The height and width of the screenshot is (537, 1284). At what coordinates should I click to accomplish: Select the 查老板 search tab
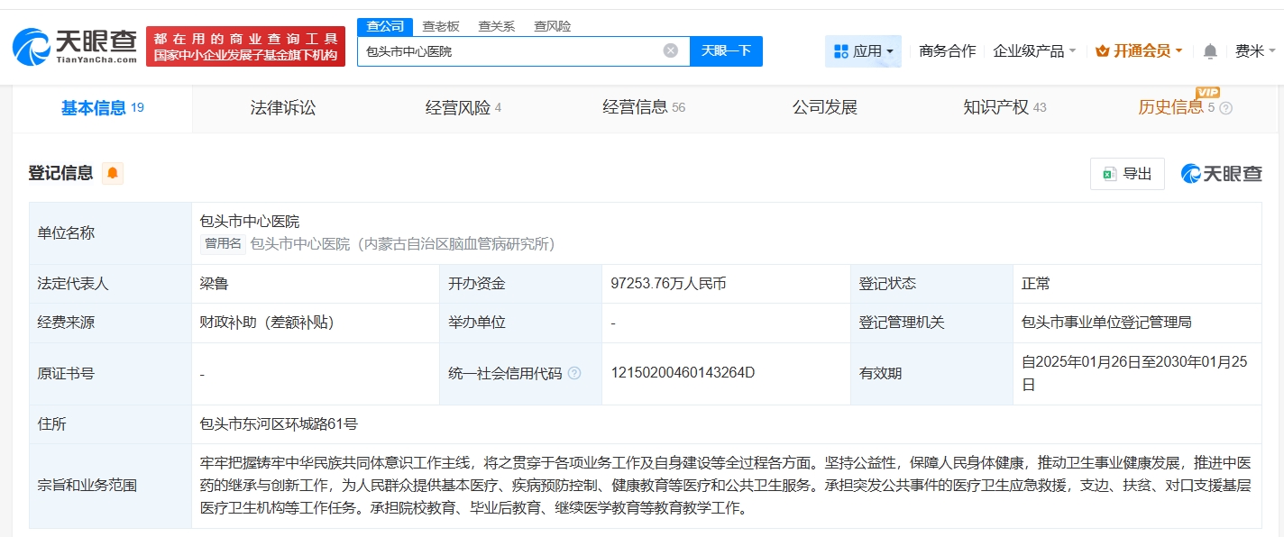(441, 26)
